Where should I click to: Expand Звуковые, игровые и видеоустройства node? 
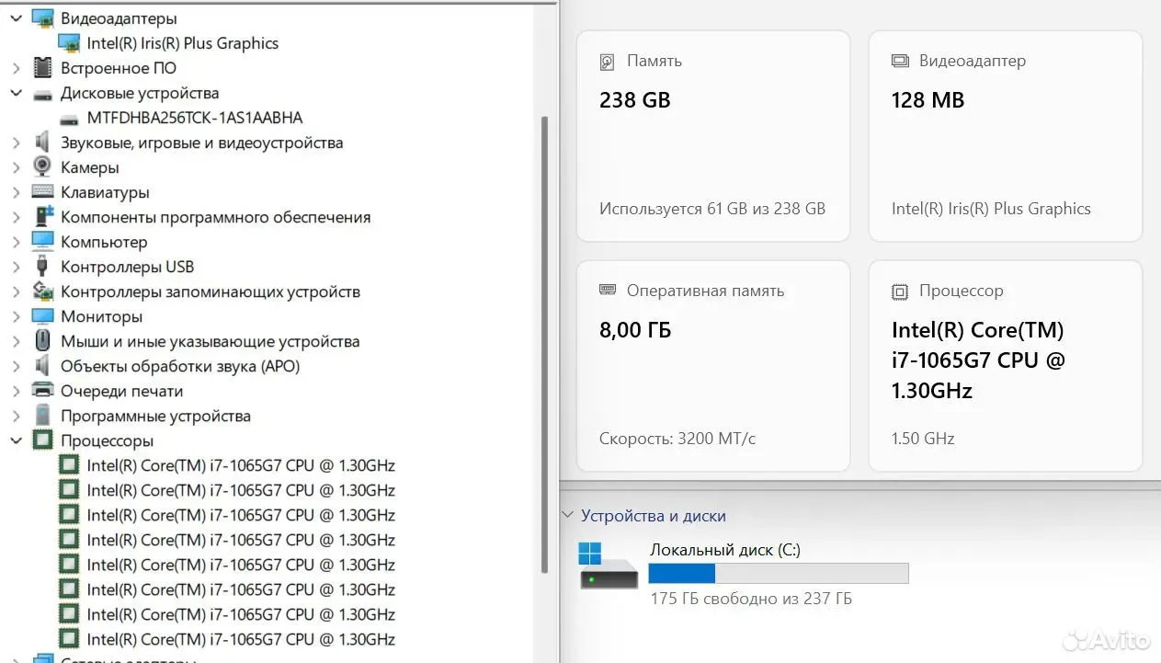[x=16, y=143]
